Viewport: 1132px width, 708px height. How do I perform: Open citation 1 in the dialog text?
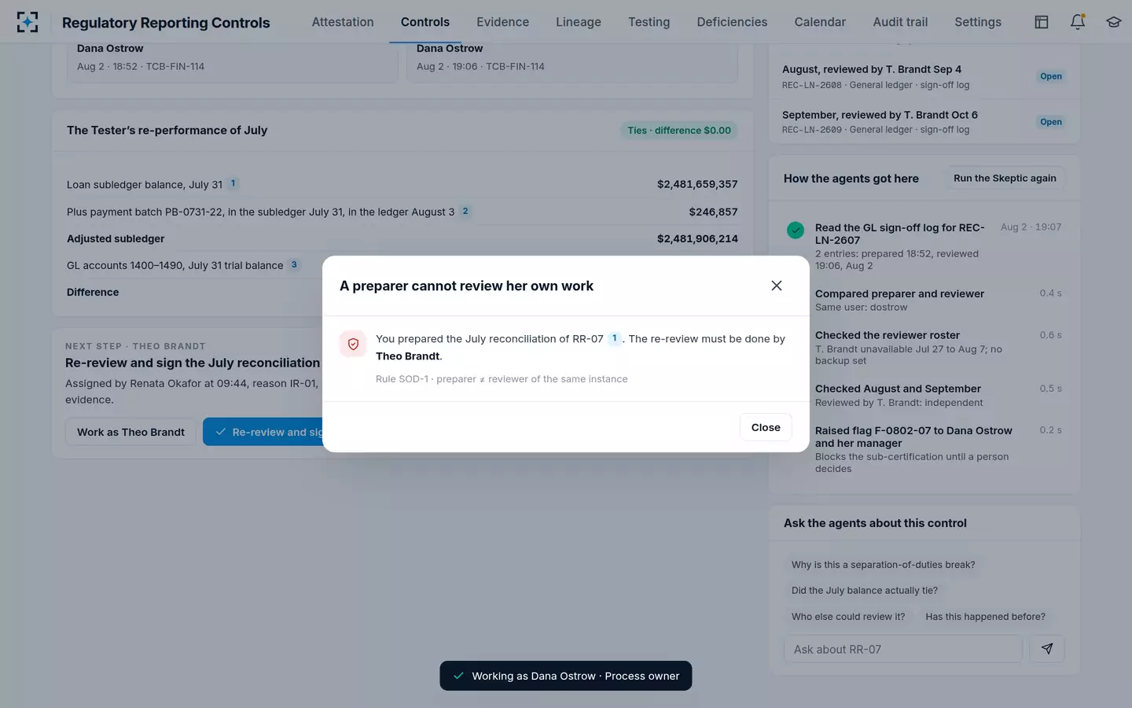click(x=615, y=338)
